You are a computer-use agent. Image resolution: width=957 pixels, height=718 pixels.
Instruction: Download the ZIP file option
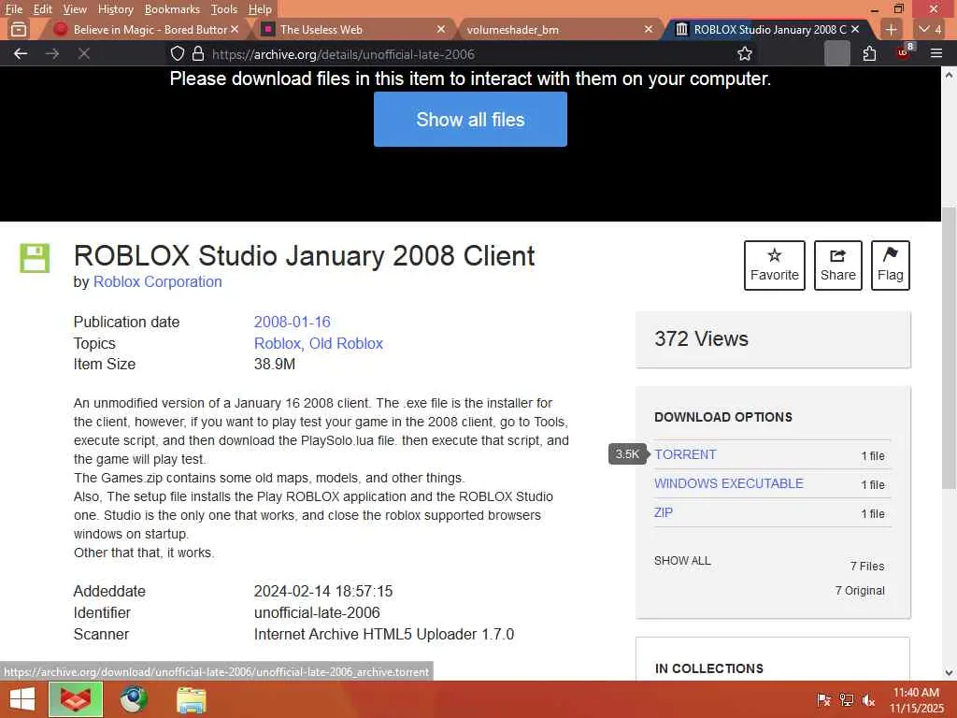coord(664,512)
